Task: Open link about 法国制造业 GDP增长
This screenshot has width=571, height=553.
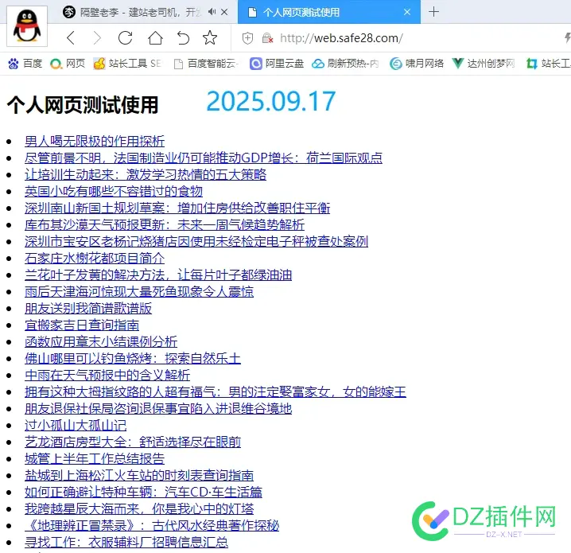Action: coord(204,158)
